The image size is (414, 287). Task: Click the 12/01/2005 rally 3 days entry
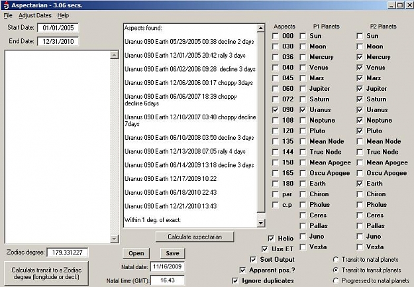185,55
